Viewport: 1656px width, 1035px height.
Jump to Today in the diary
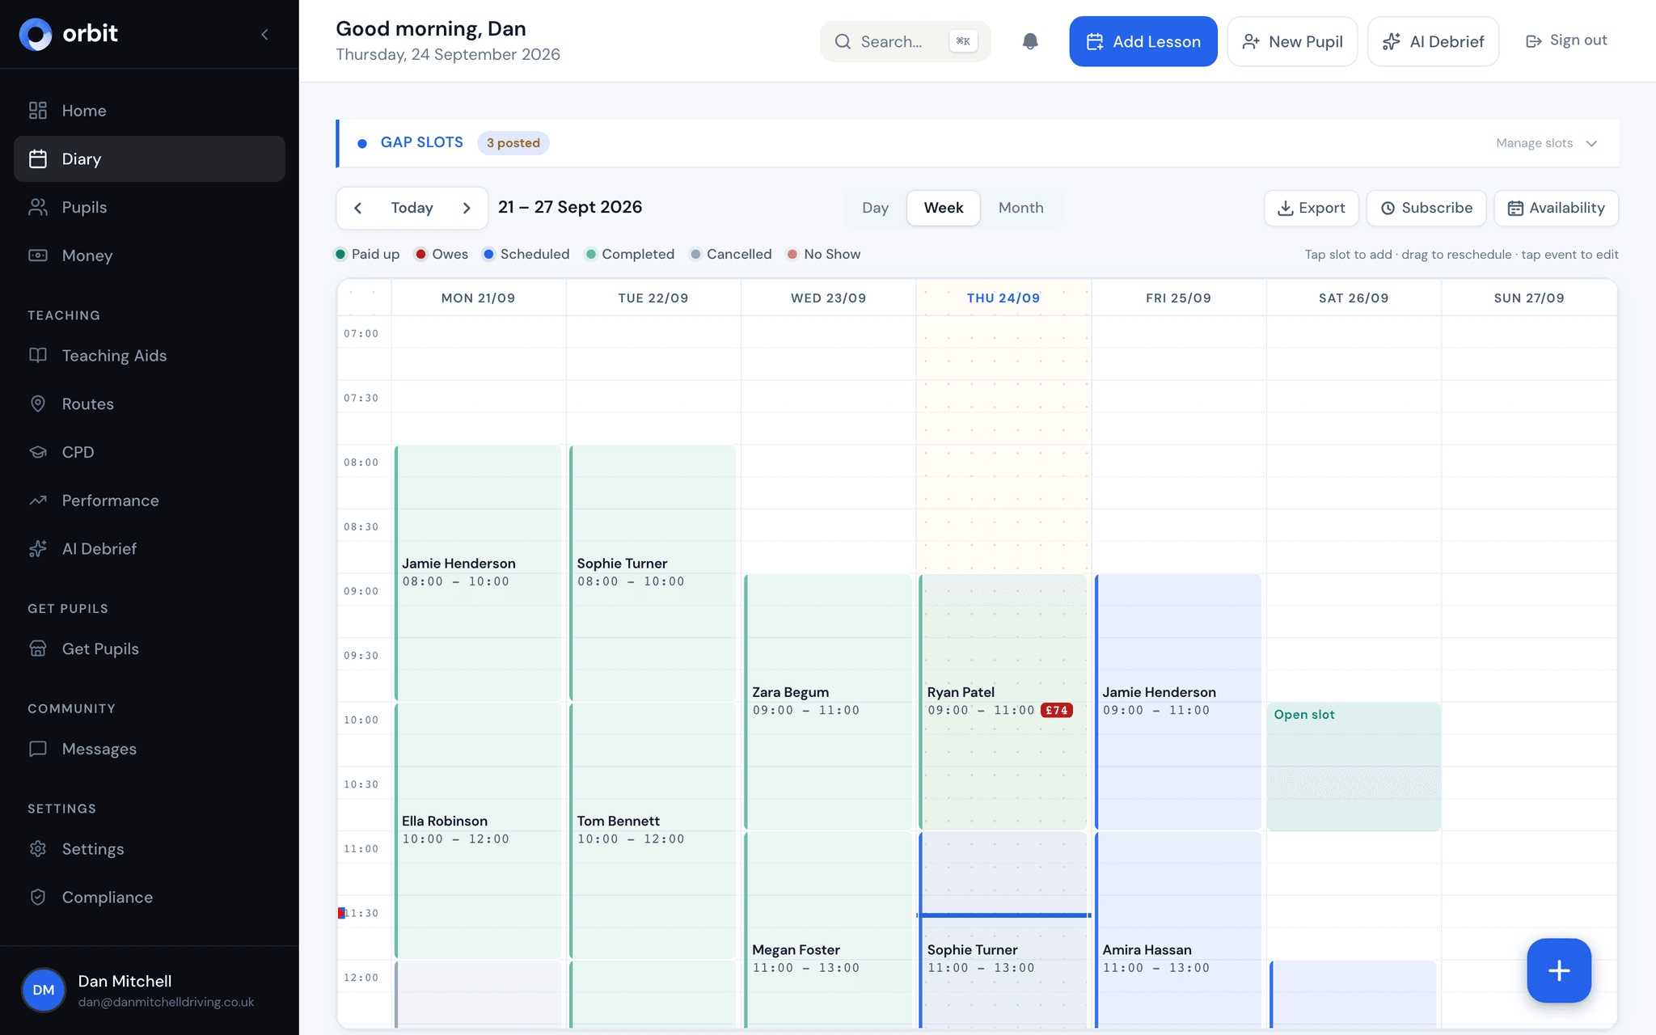(412, 208)
